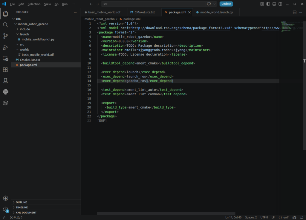Open the Extensions view
This screenshot has height=220, width=306.
5,69
